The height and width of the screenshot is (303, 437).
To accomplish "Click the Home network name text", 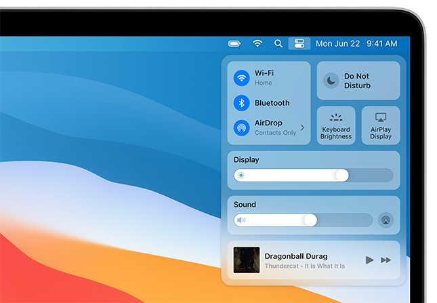I will 264,83.
